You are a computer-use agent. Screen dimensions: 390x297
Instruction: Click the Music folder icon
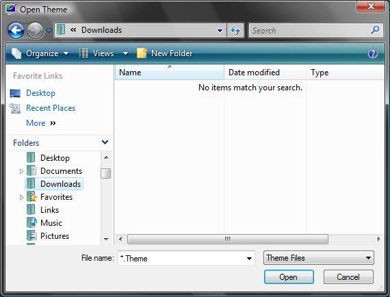point(31,222)
